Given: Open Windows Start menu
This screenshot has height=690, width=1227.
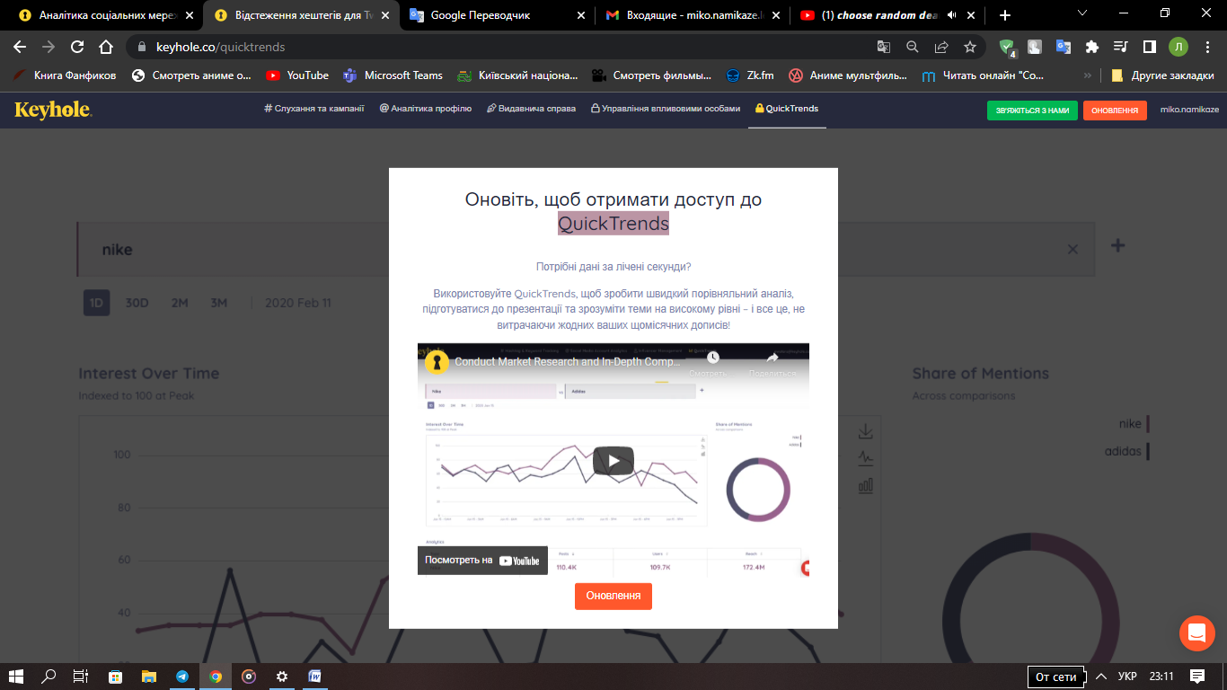Looking at the screenshot, I should point(16,677).
